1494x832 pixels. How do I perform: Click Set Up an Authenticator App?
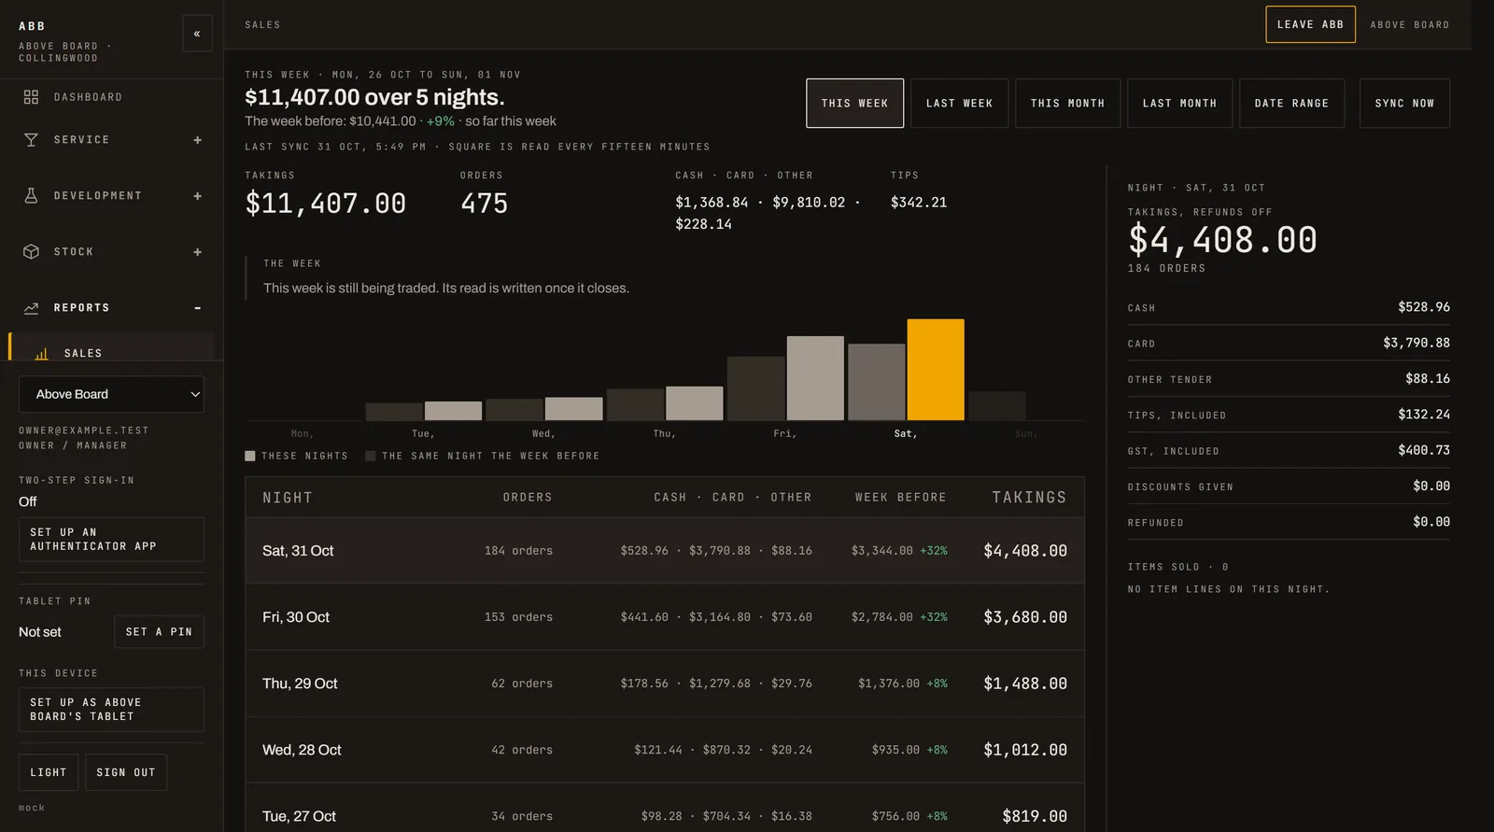coord(111,540)
